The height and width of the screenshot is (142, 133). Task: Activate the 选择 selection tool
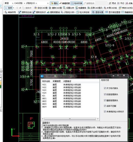8,8
